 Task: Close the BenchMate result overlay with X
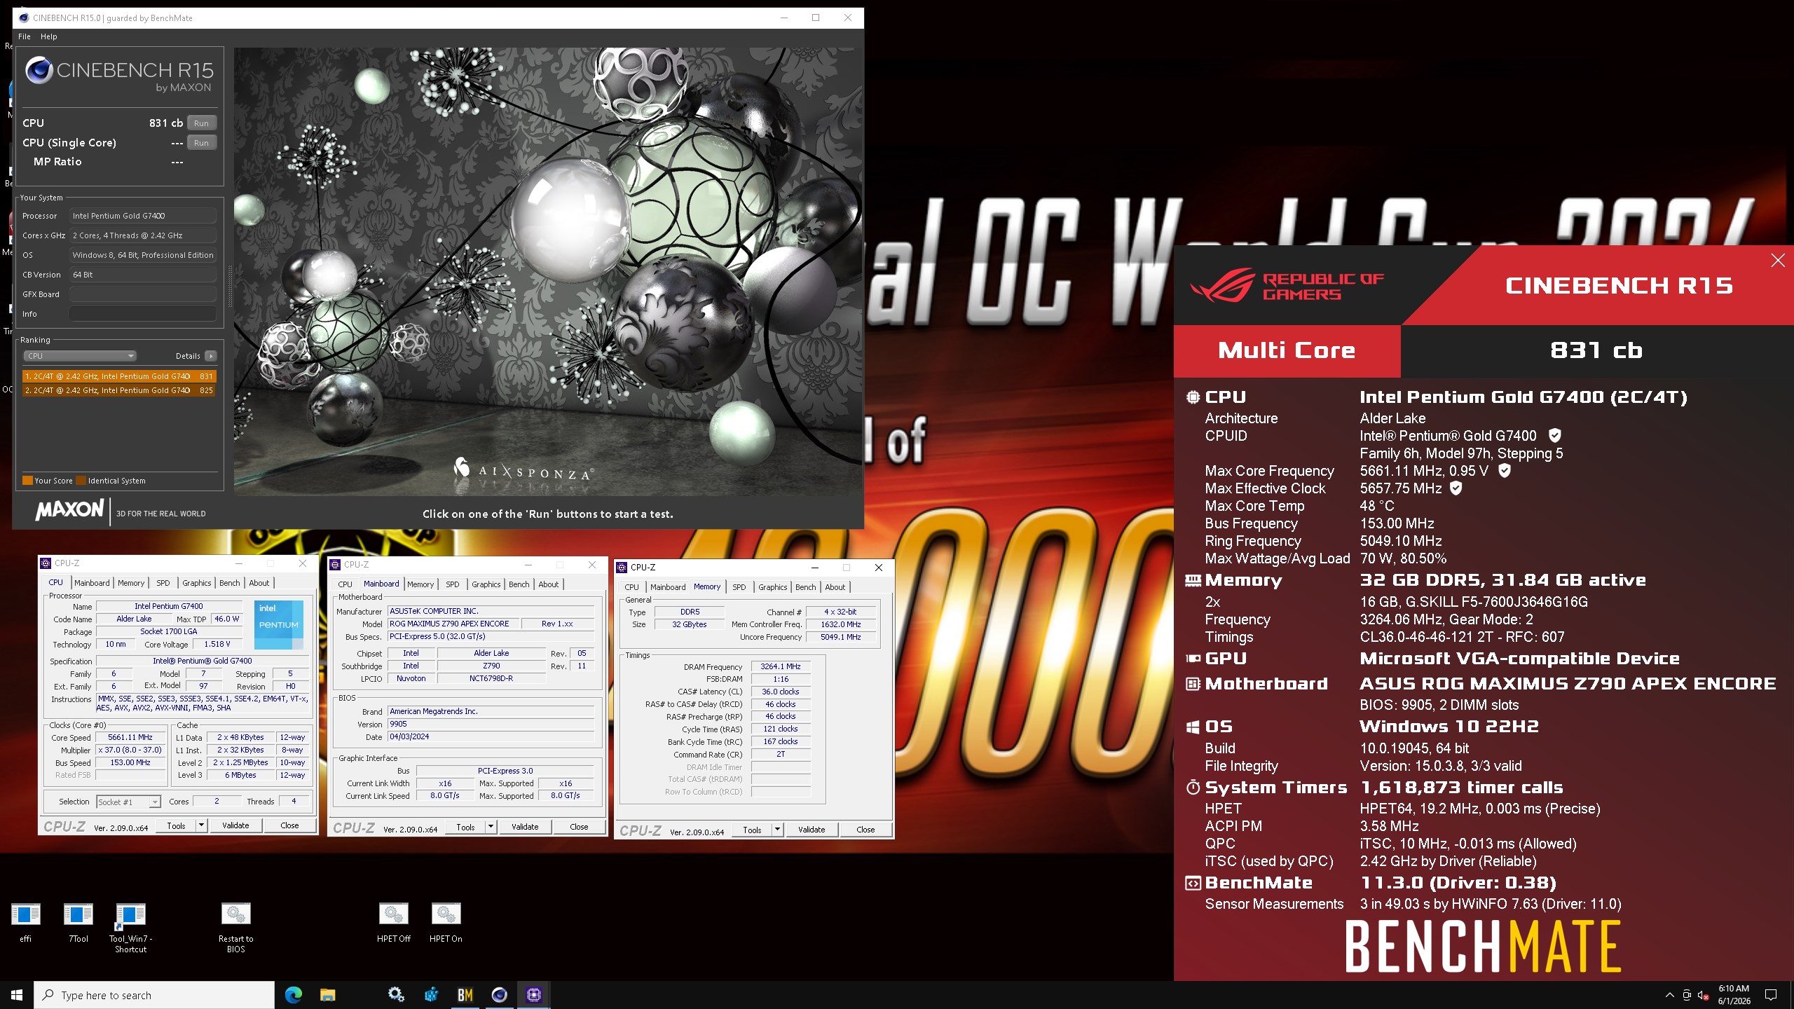[1778, 261]
